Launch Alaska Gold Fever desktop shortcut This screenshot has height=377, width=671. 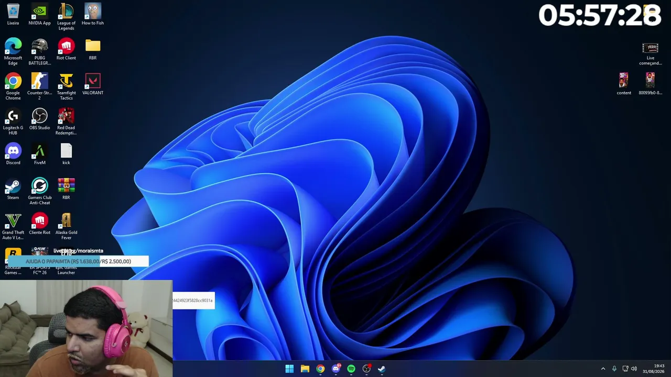point(66,226)
